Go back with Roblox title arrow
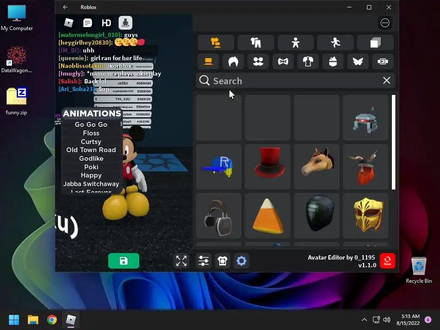This screenshot has height=330, width=440. point(65,7)
